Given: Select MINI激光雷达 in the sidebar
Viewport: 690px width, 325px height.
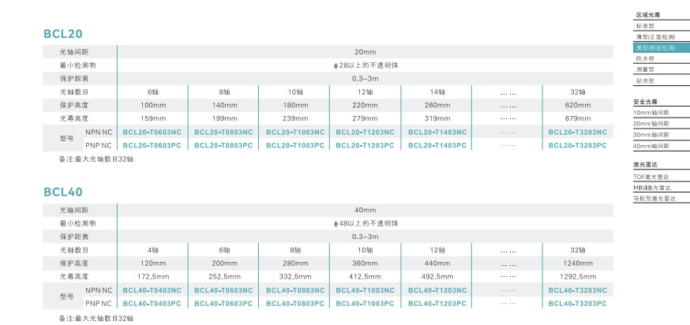Looking at the screenshot, I should (x=652, y=188).
